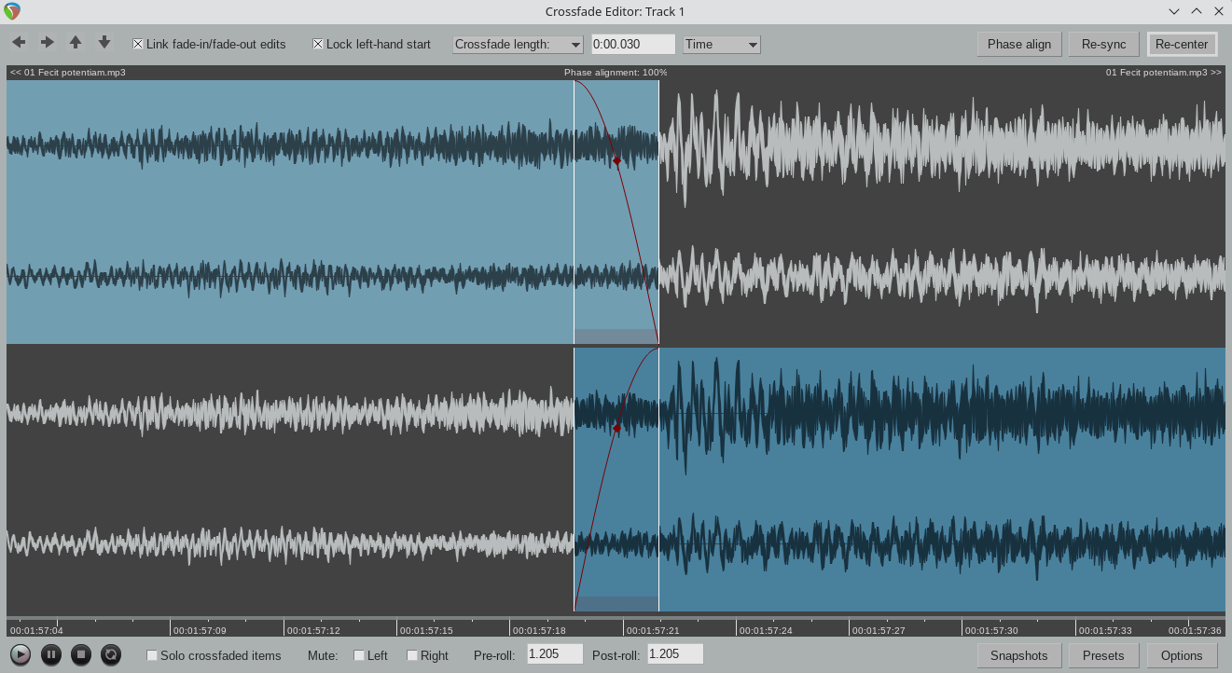This screenshot has height=673, width=1232.
Task: Pause crossfade playback
Action: [51, 655]
